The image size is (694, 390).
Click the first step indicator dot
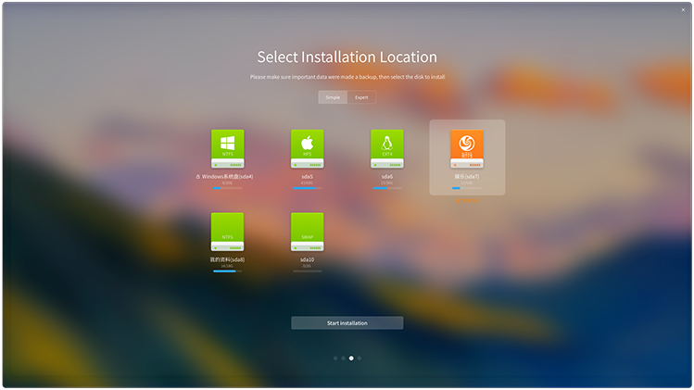coord(335,359)
